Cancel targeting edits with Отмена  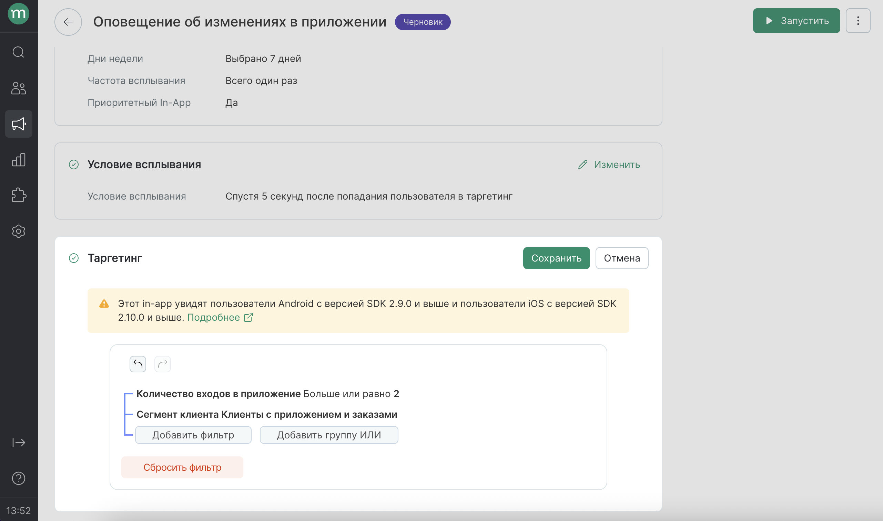pos(621,258)
